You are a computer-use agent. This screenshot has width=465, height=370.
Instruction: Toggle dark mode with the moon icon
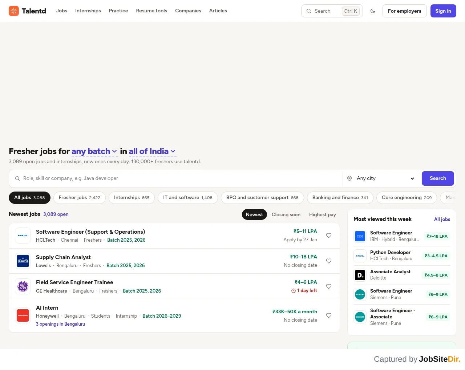[373, 11]
